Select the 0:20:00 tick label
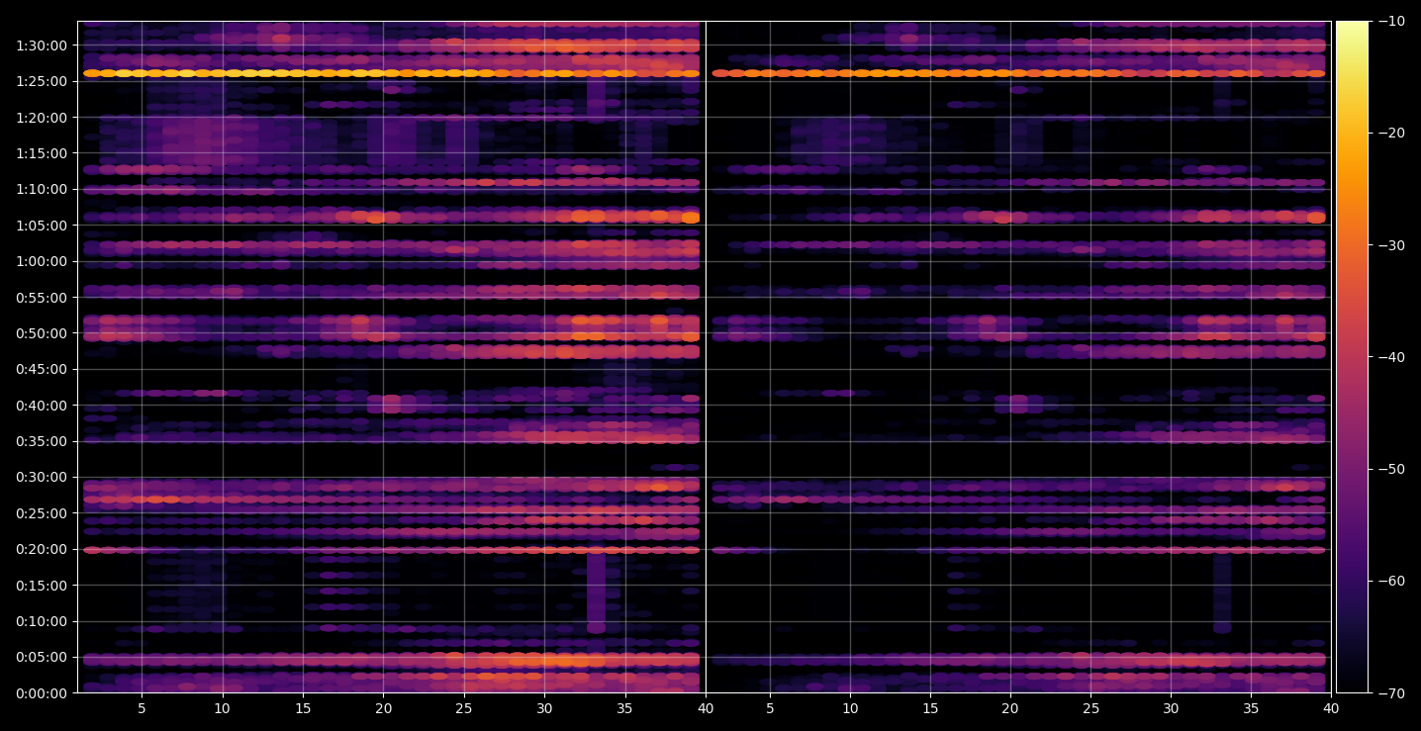The width and height of the screenshot is (1421, 731). 42,549
